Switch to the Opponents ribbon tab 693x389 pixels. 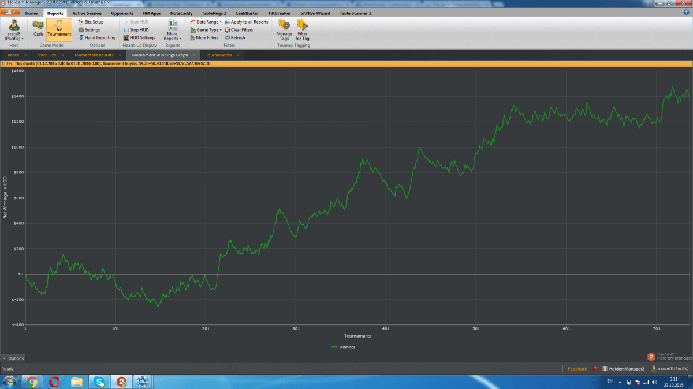[122, 13]
